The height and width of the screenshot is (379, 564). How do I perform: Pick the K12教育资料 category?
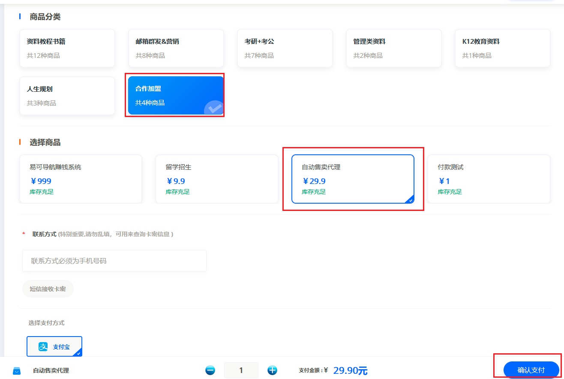coord(503,48)
